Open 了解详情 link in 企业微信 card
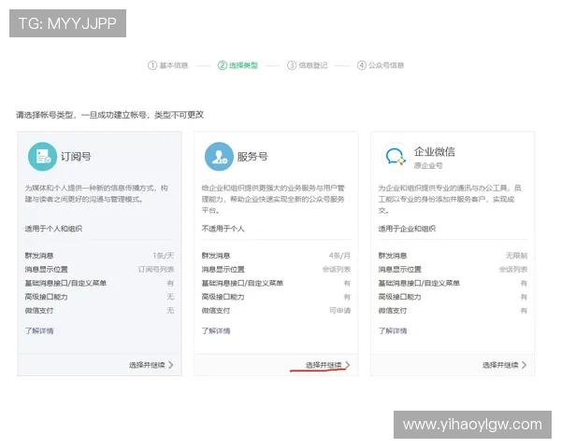The height and width of the screenshot is (448, 561). [393, 330]
